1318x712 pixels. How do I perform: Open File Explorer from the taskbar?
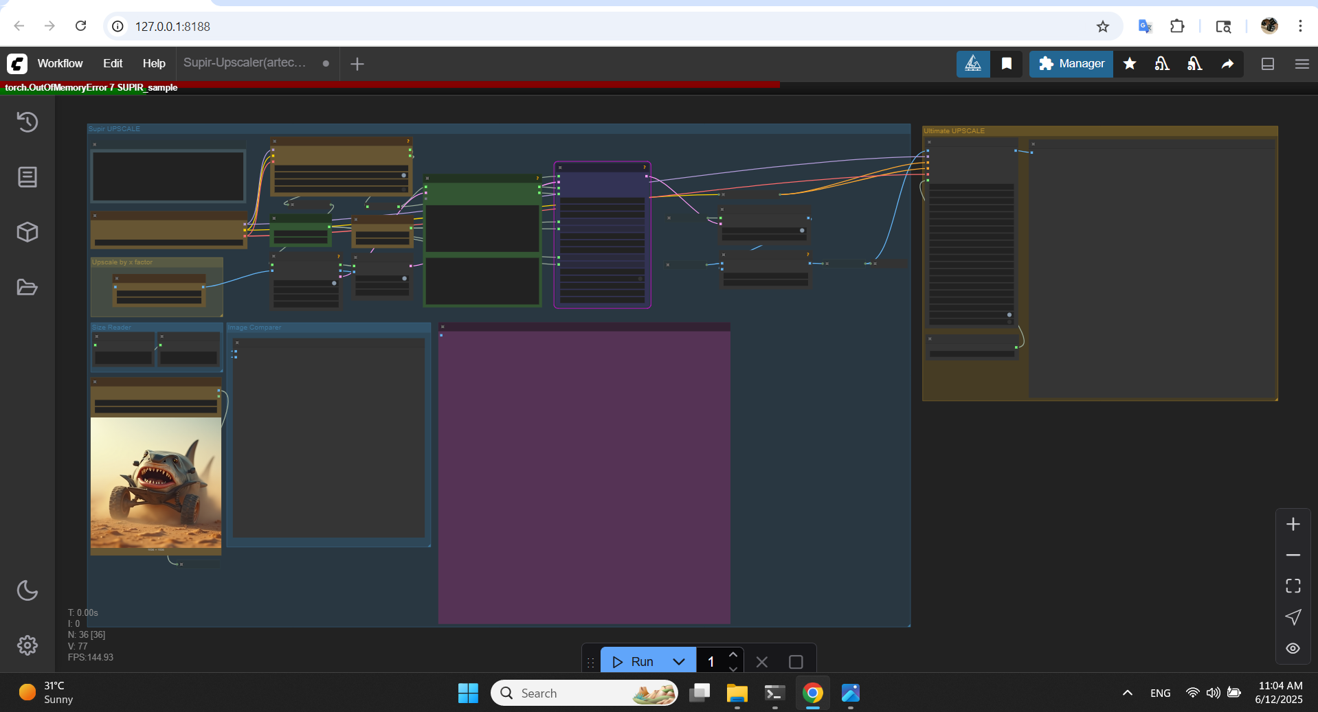coord(737,693)
